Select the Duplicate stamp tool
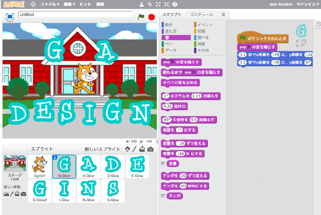 (142, 4)
